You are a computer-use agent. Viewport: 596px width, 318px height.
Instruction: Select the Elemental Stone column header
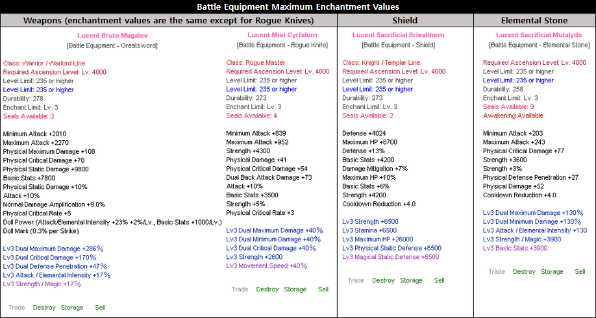click(534, 20)
